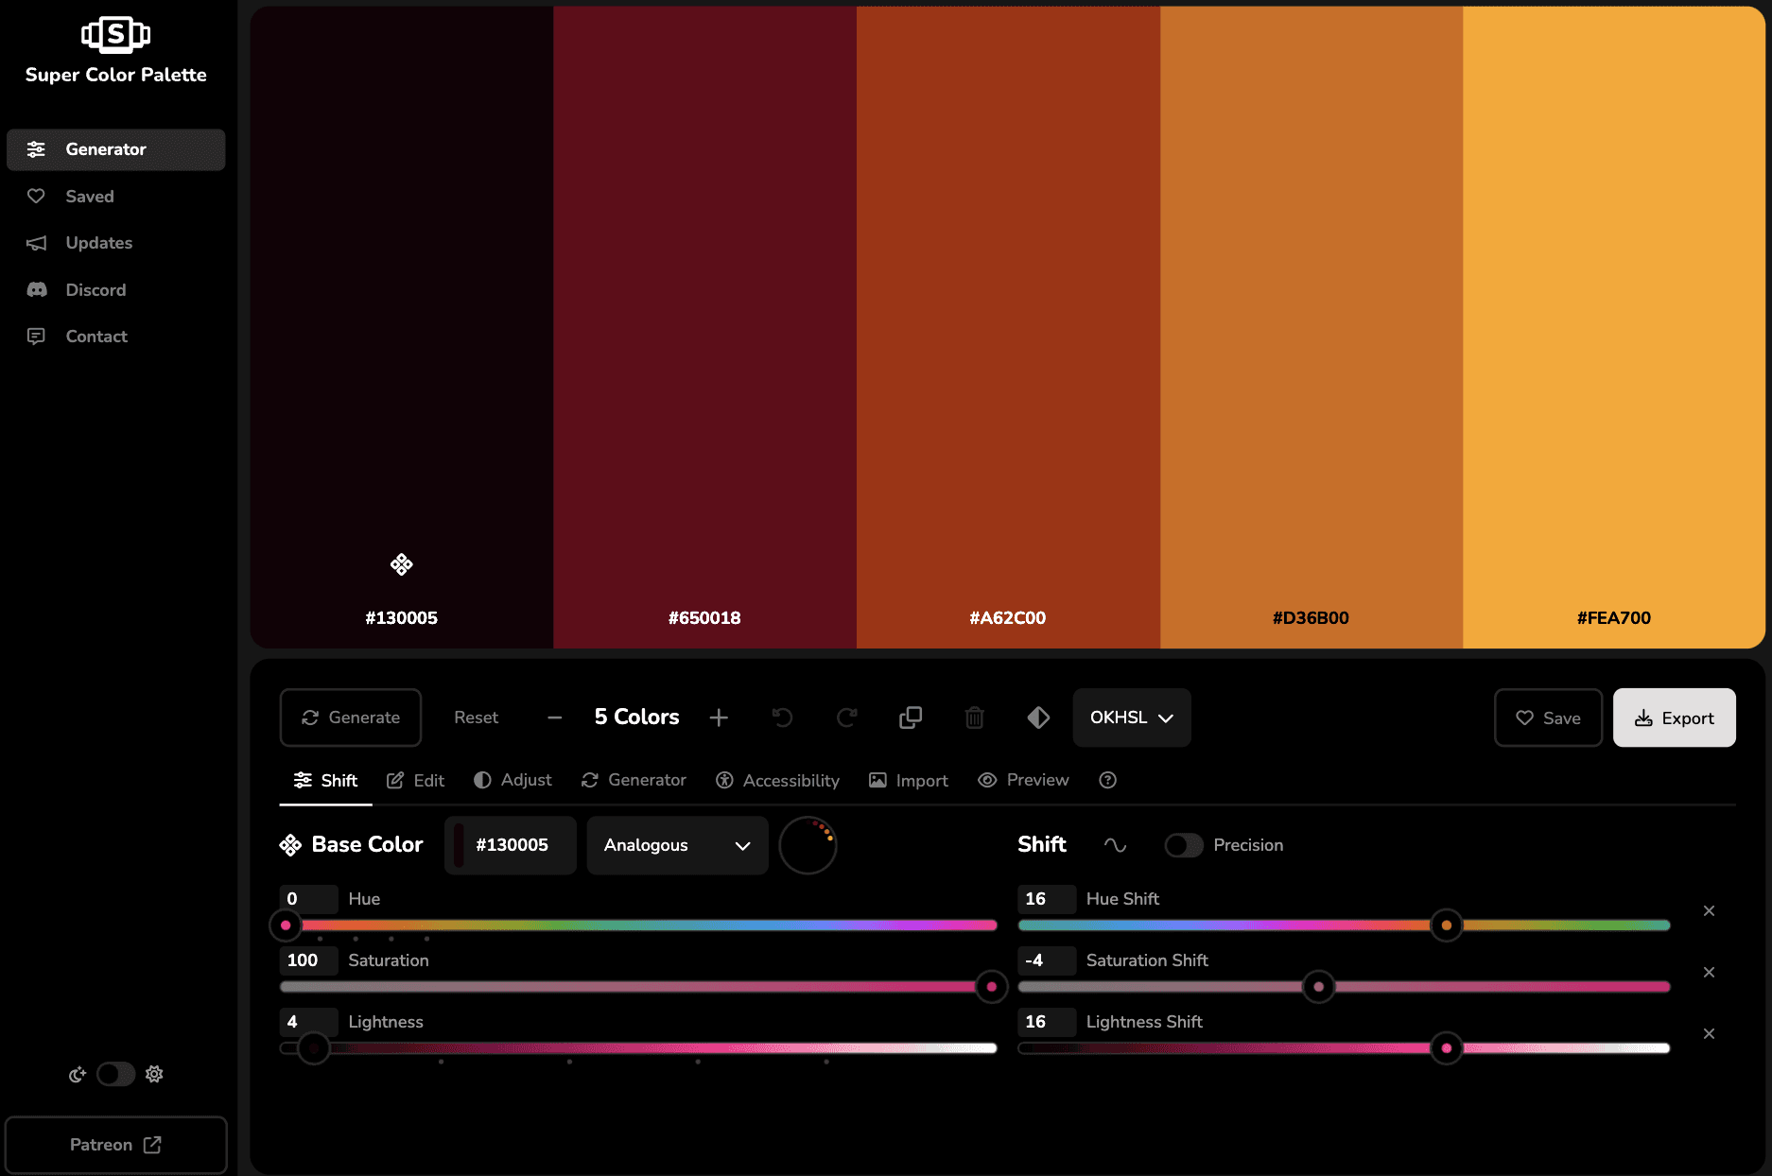Open Saved palettes in sidebar

pos(116,197)
